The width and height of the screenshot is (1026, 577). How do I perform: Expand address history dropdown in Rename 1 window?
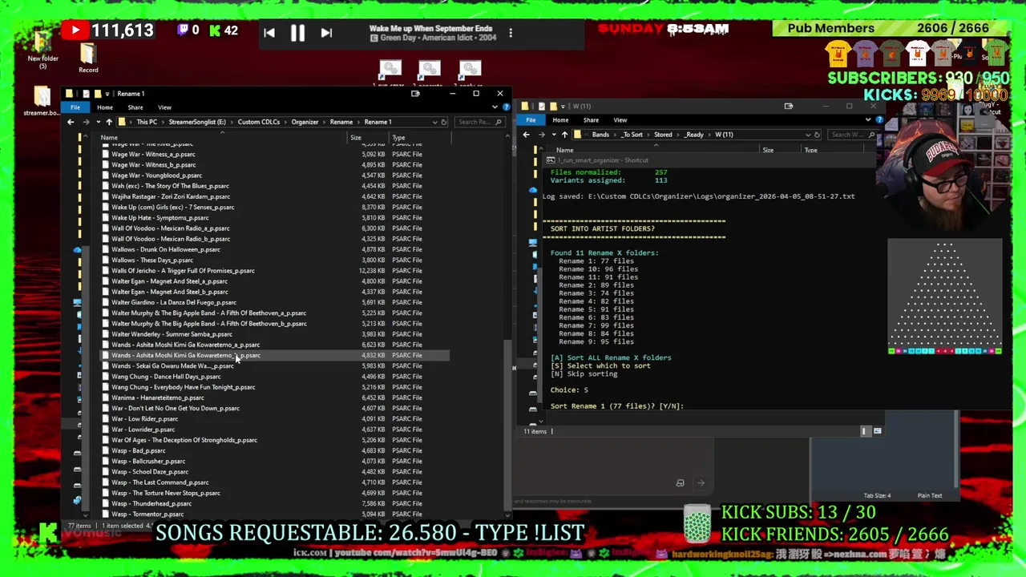click(x=435, y=122)
